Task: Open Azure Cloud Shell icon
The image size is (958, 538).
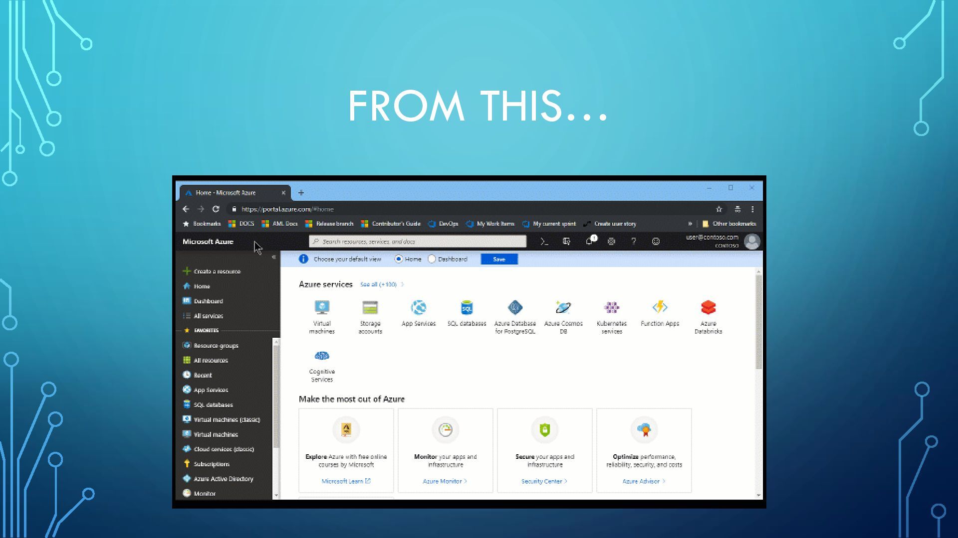Action: click(x=544, y=242)
